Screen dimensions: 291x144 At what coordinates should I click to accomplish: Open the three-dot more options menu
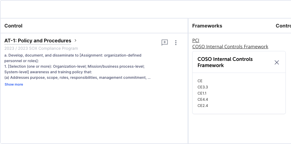point(176,43)
